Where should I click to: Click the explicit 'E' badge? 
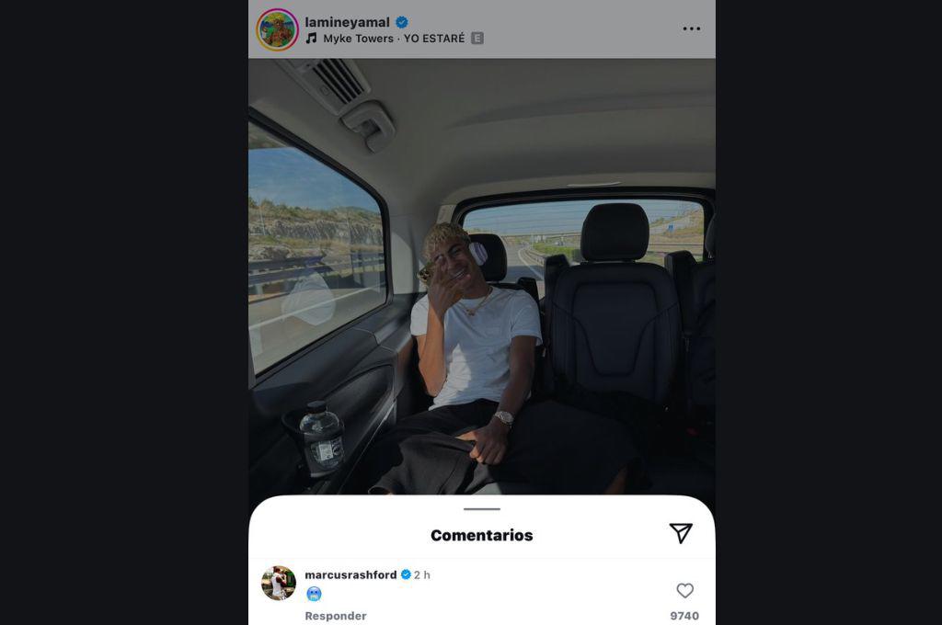477,39
